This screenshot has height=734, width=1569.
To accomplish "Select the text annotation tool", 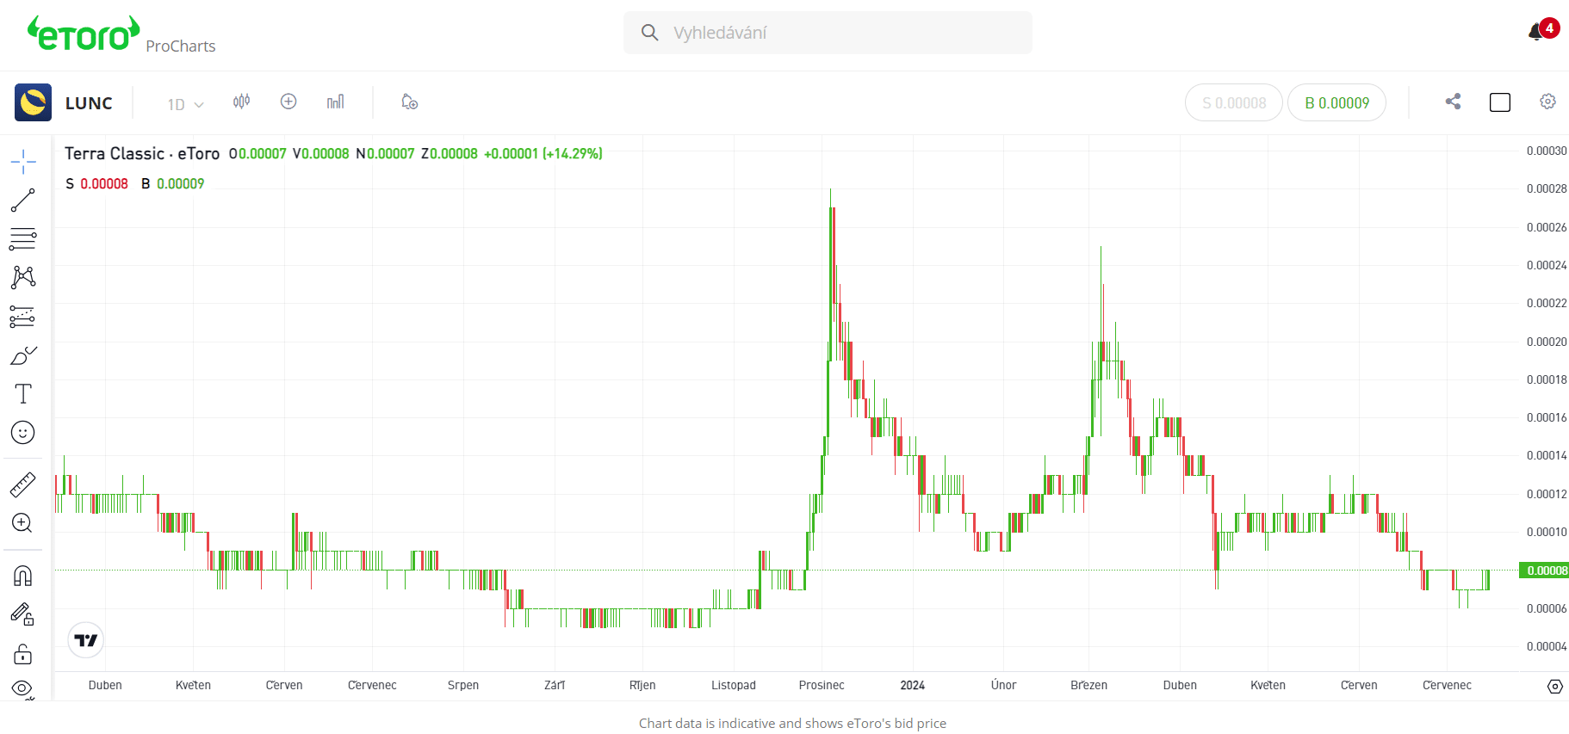I will pos(23,394).
